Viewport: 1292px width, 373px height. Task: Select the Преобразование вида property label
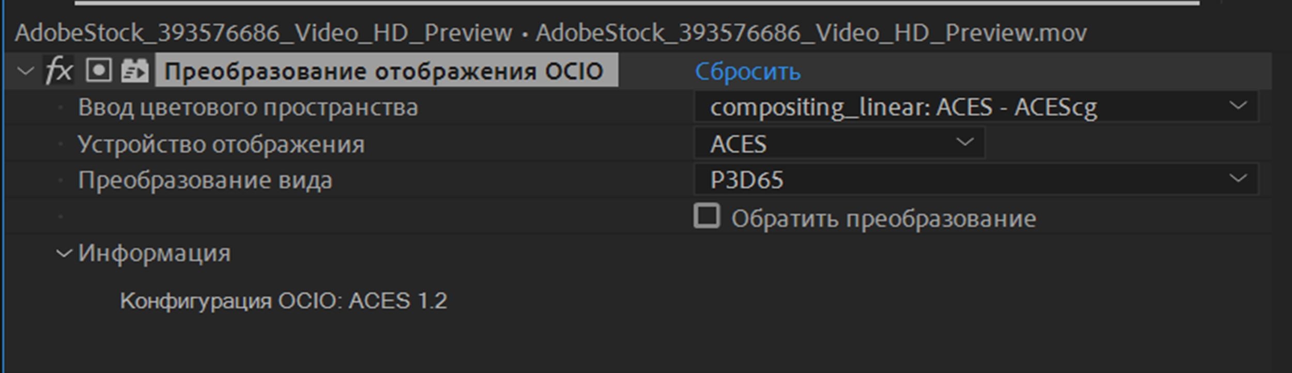click(207, 180)
